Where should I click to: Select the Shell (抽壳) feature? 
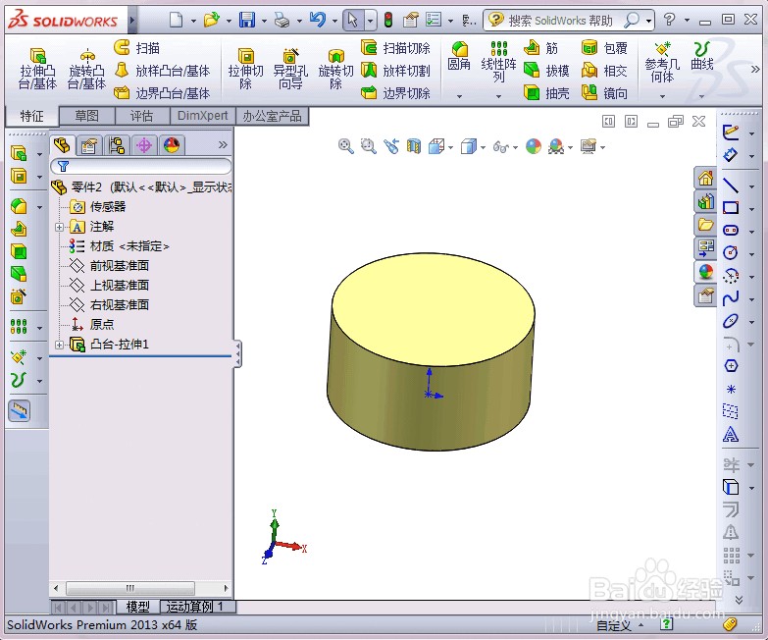546,92
